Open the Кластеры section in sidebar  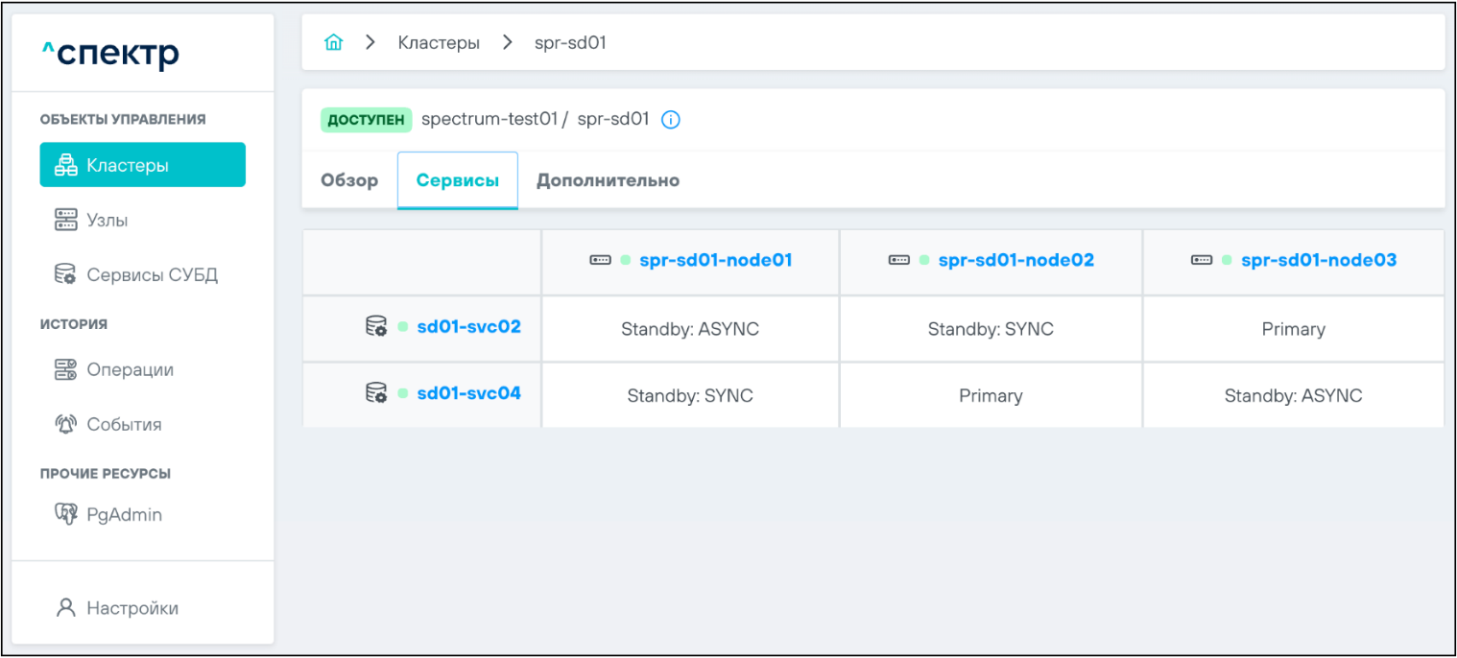pos(142,165)
